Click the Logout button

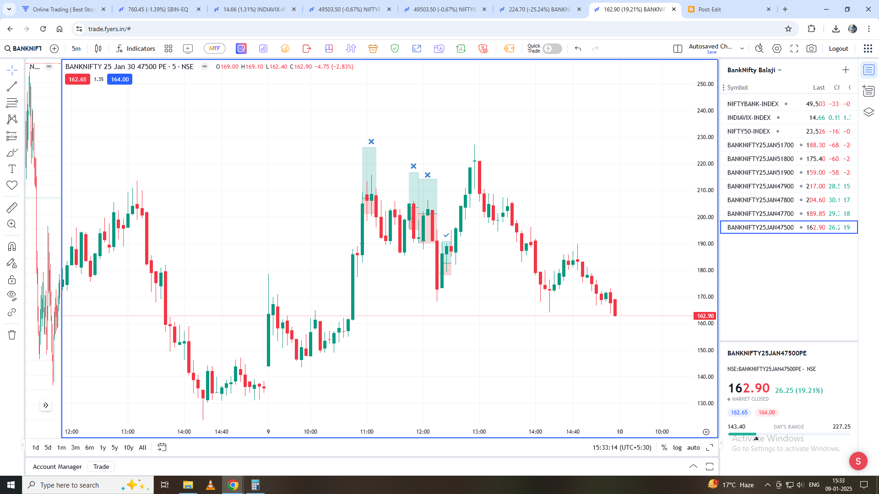tap(838, 48)
